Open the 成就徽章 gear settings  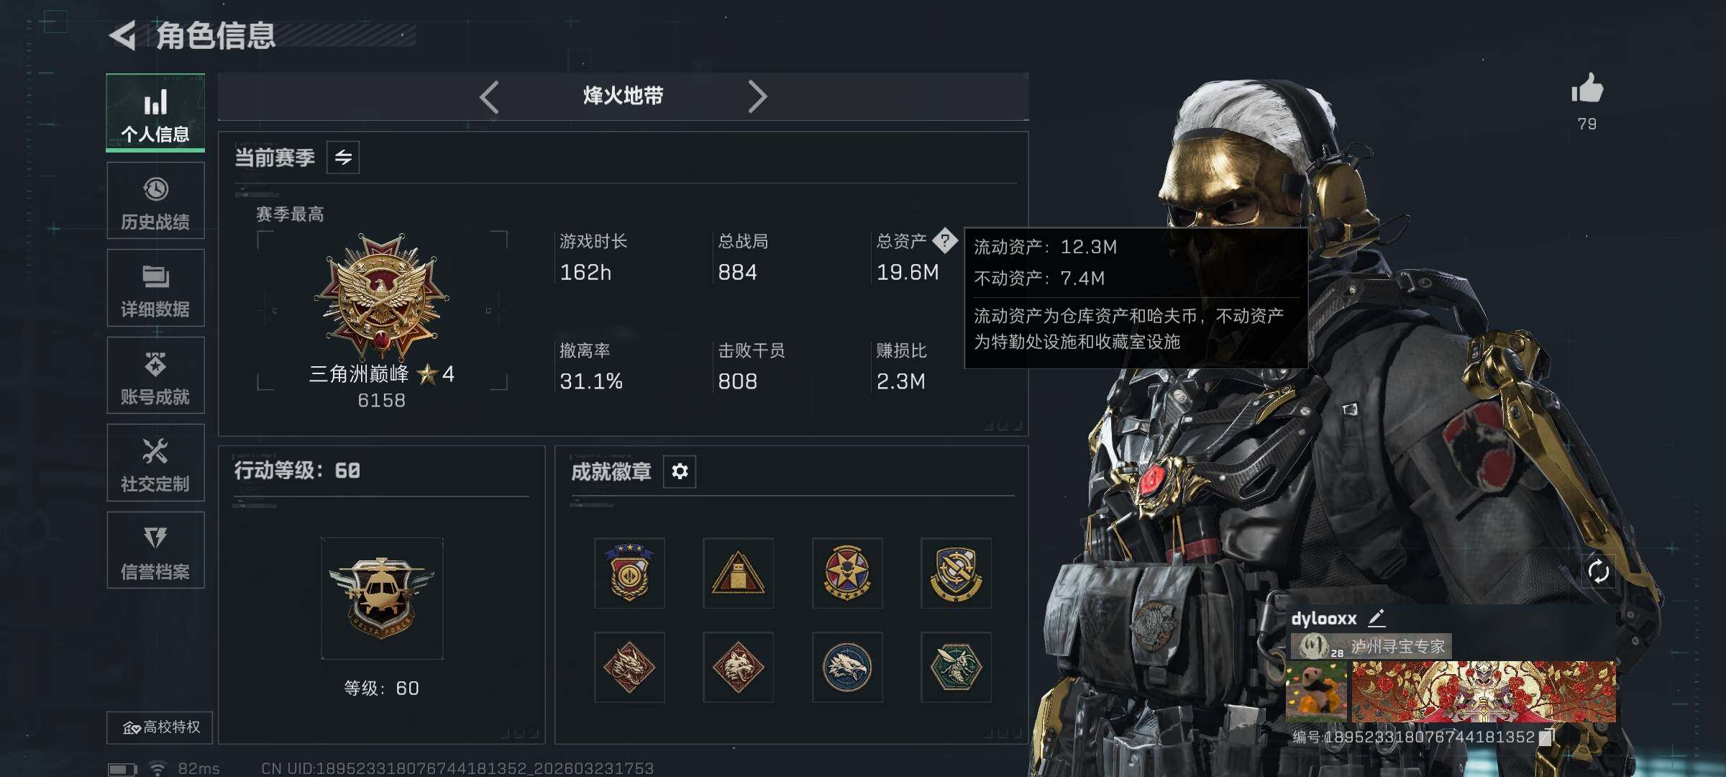680,471
